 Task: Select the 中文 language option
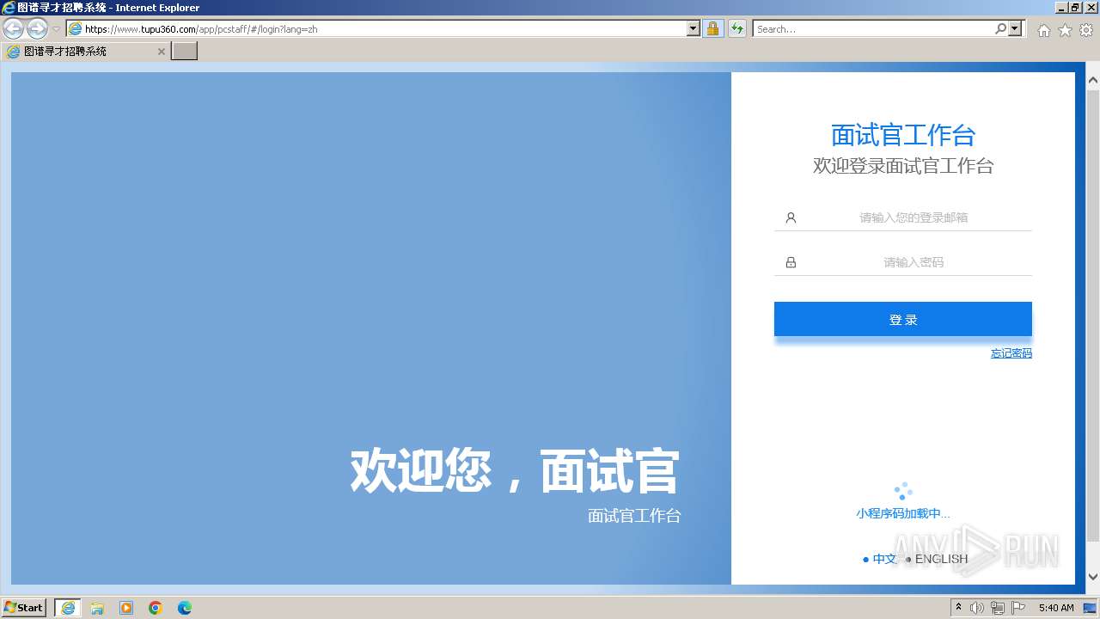point(884,559)
